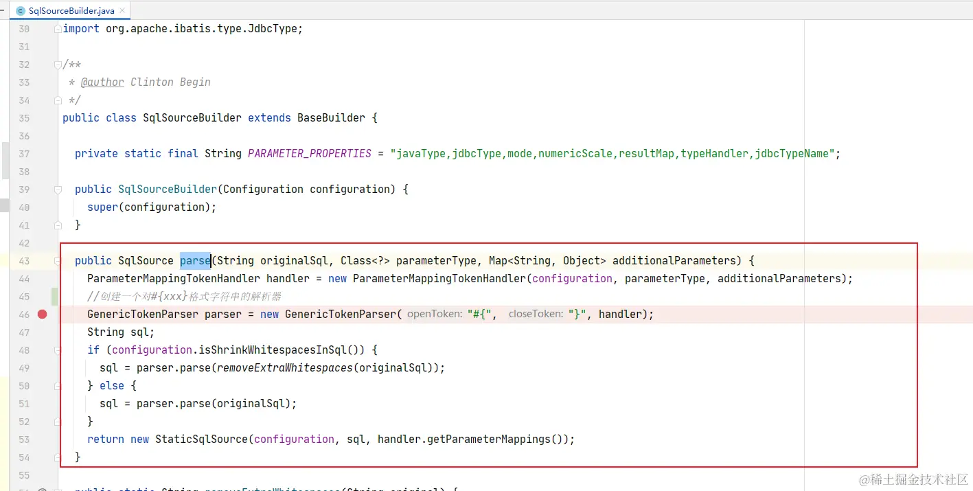Collapse the Javadoc comment starting line 32

(58, 65)
